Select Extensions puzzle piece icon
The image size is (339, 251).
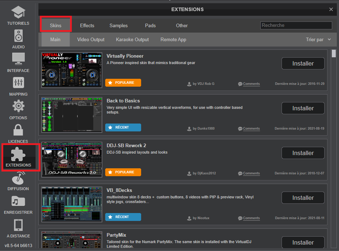[x=18, y=154]
